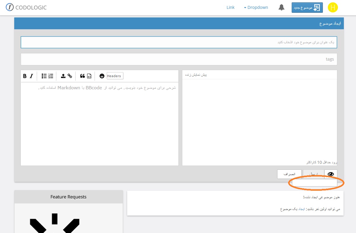Expand the Dropdown menu in the navbar

pos(256,7)
